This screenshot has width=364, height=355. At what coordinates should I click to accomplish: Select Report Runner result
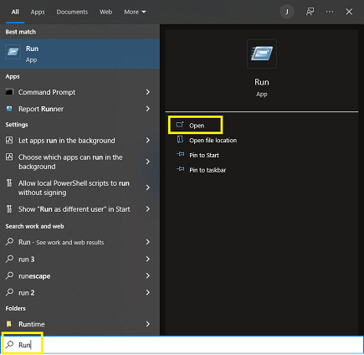coord(79,109)
